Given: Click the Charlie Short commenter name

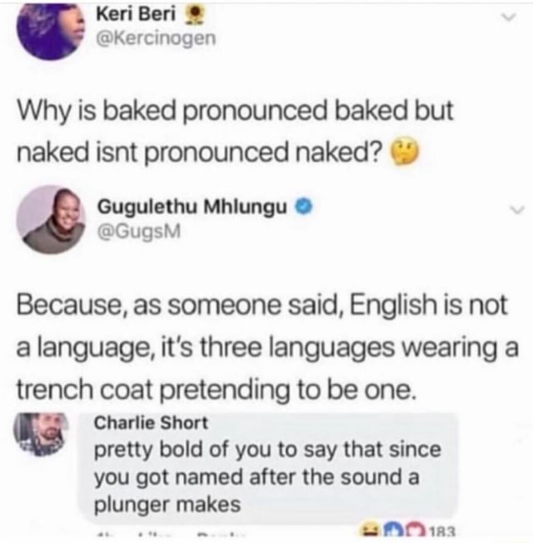Looking at the screenshot, I should [x=151, y=423].
